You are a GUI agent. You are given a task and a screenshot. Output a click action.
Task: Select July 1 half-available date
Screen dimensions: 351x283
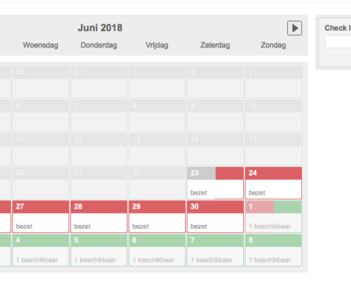274,216
